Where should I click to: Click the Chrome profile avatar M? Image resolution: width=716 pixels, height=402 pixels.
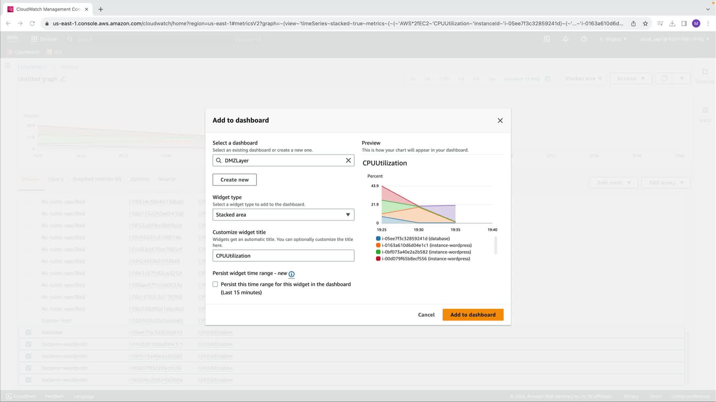click(696, 23)
